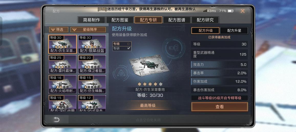Open the 配方图鉴 tab
The image size is (296, 132).
click(120, 20)
